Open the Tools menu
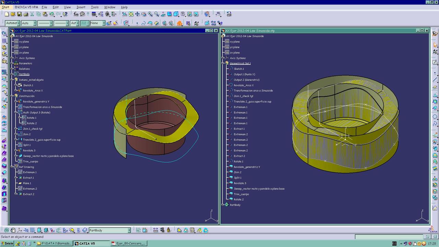Image resolution: width=439 pixels, height=247 pixels. [x=95, y=7]
